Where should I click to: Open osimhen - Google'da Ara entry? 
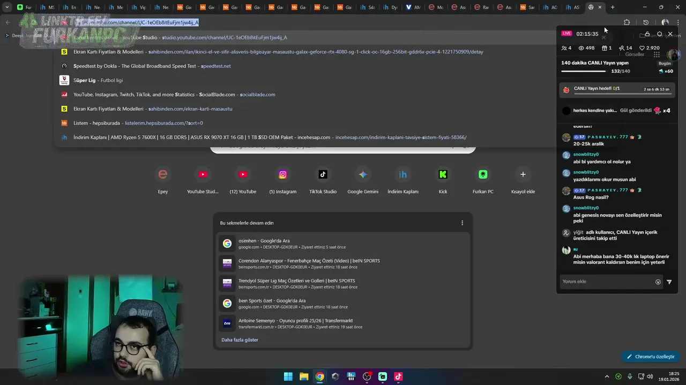(343, 244)
